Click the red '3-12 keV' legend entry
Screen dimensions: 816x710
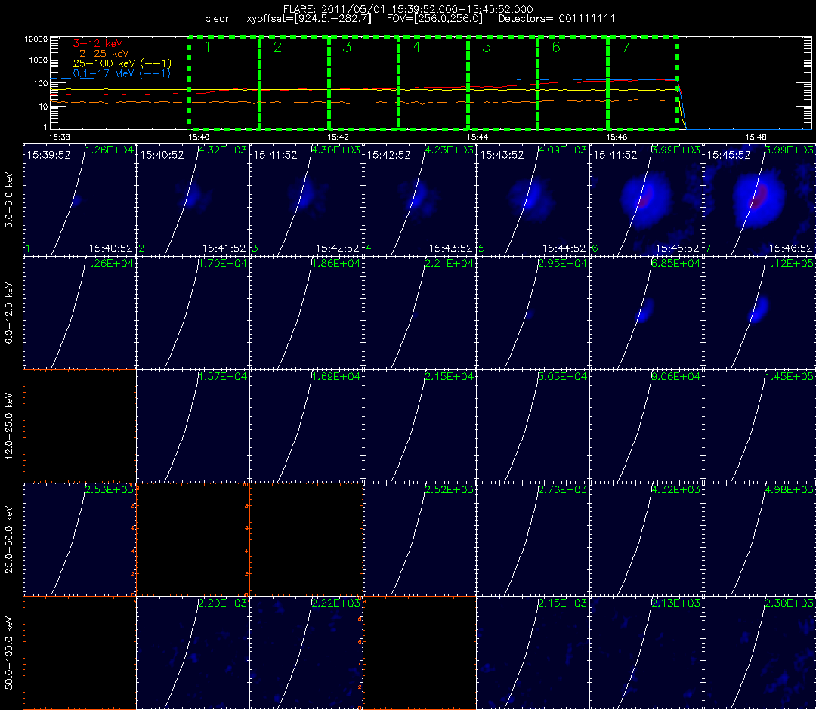point(97,43)
